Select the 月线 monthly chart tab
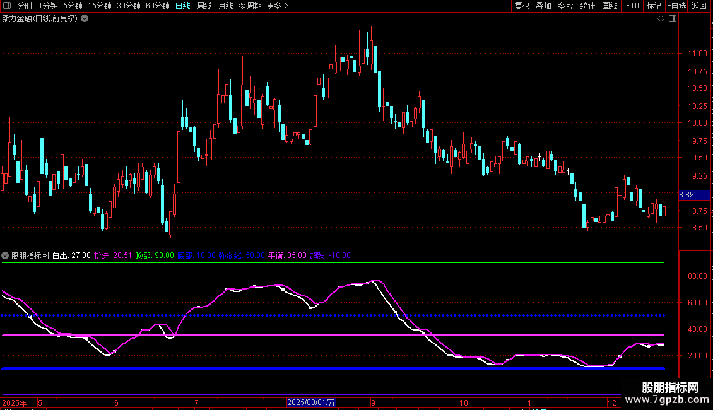The width and height of the screenshot is (713, 410). coord(225,6)
